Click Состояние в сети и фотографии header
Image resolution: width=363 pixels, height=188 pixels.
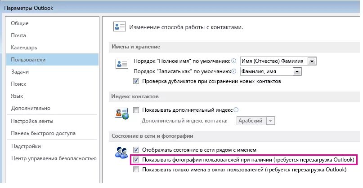[x=152, y=136]
